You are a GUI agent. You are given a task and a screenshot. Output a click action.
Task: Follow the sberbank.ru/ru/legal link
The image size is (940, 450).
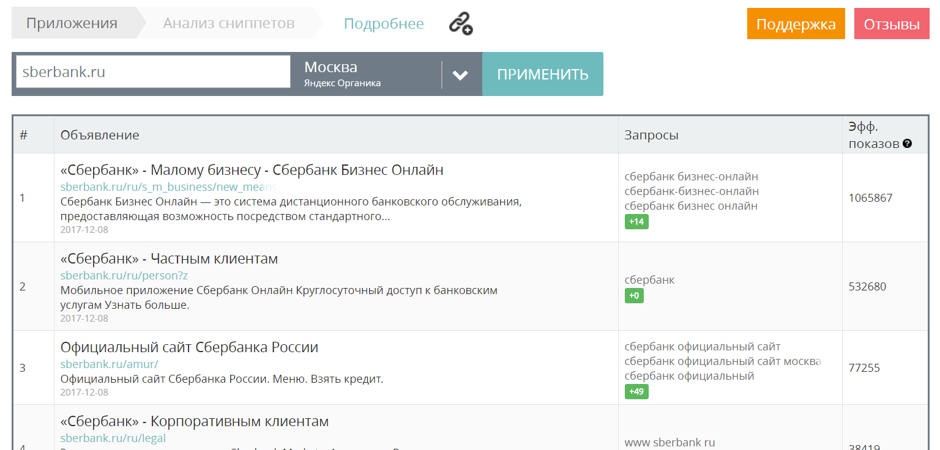pyautogui.click(x=113, y=438)
